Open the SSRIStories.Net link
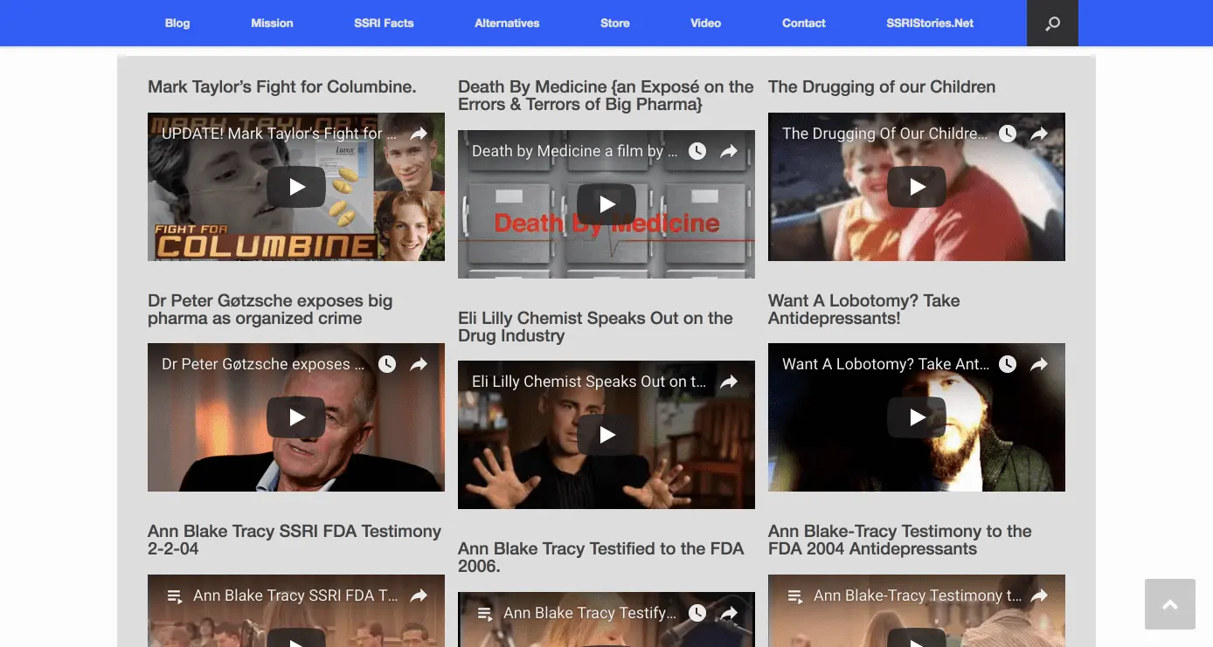This screenshot has height=647, width=1213. (930, 23)
